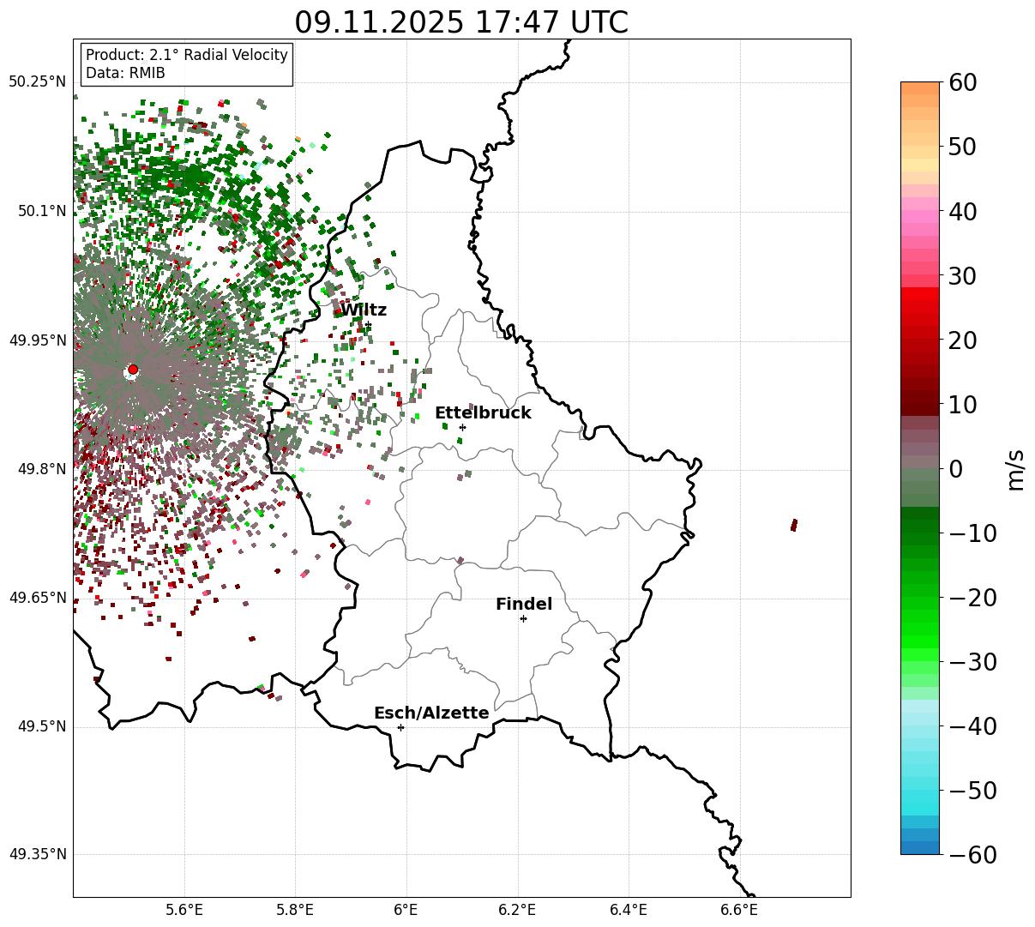The height and width of the screenshot is (927, 1035).
Task: Click the 60 colorbar tick label
Action: pyautogui.click(x=963, y=82)
